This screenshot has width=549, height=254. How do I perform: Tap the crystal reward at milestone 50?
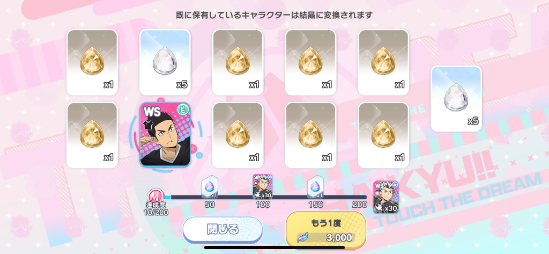(210, 187)
